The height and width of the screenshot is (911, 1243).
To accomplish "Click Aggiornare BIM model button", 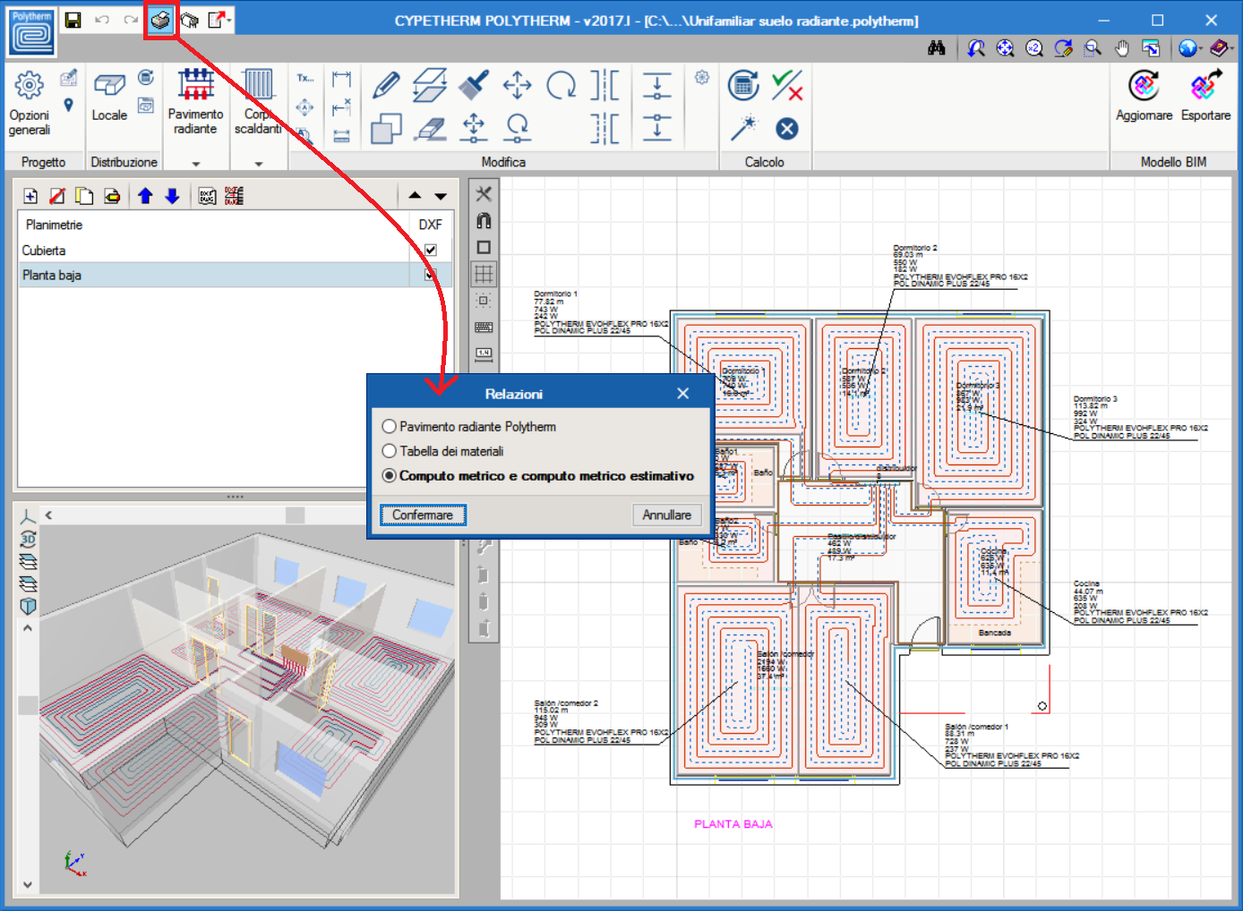I will click(x=1144, y=96).
